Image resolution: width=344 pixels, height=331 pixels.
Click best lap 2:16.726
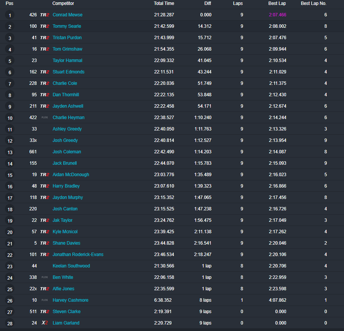[278, 209]
